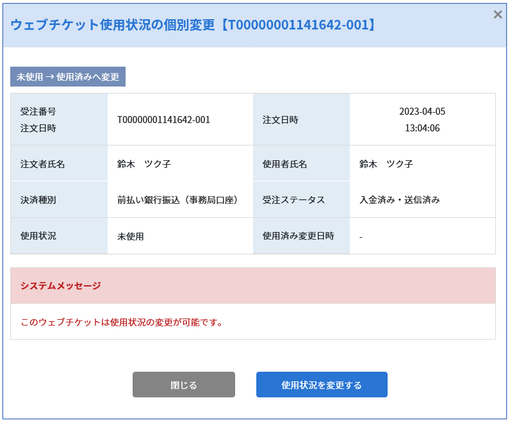
Task: Click the 未使用 → 使用済みへ変更 badge
Action: [x=68, y=77]
